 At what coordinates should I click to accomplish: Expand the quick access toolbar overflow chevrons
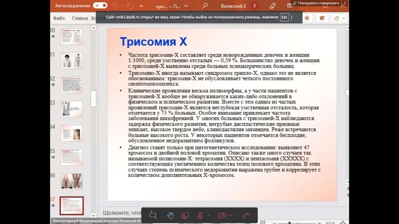point(141,5)
